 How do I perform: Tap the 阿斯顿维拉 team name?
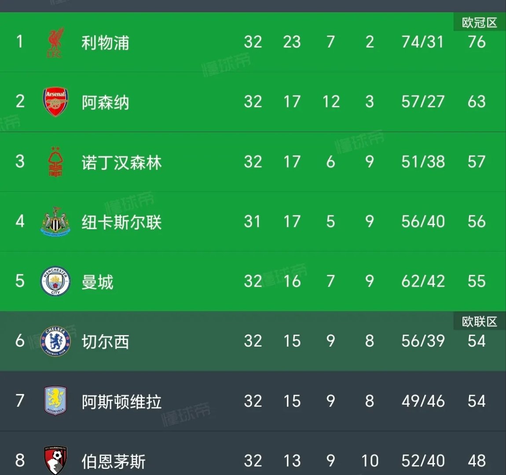[121, 402]
